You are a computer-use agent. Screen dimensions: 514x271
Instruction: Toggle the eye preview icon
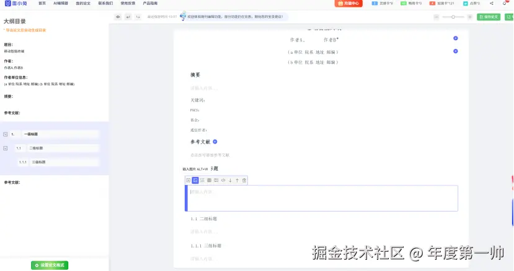tap(118, 17)
